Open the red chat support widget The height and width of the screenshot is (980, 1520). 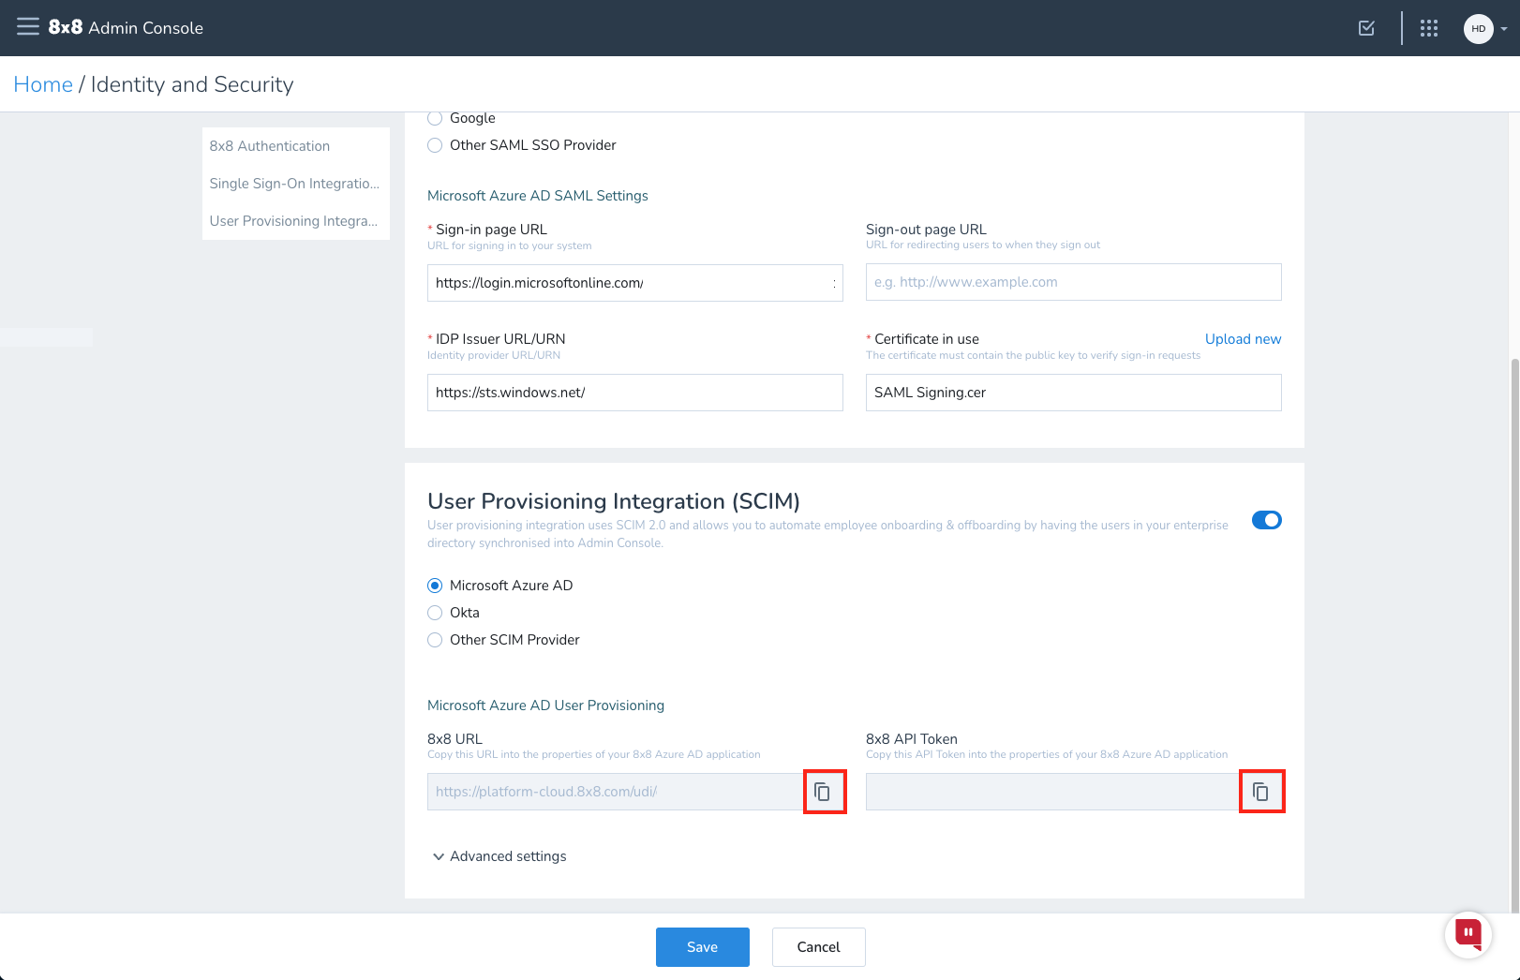(x=1468, y=934)
